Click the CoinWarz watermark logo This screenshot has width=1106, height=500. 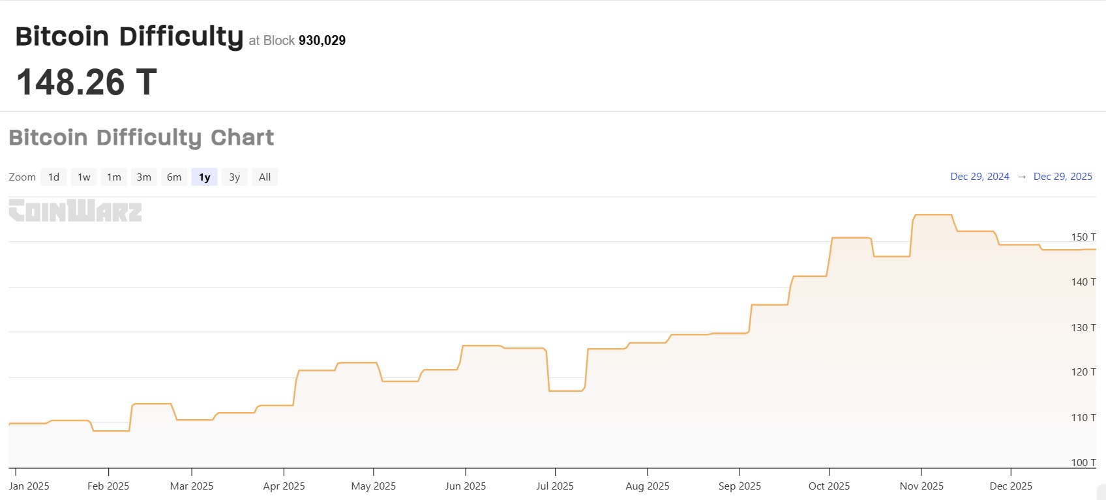click(x=75, y=211)
